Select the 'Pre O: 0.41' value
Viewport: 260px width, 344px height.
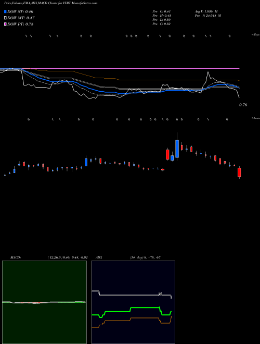[x=162, y=11]
